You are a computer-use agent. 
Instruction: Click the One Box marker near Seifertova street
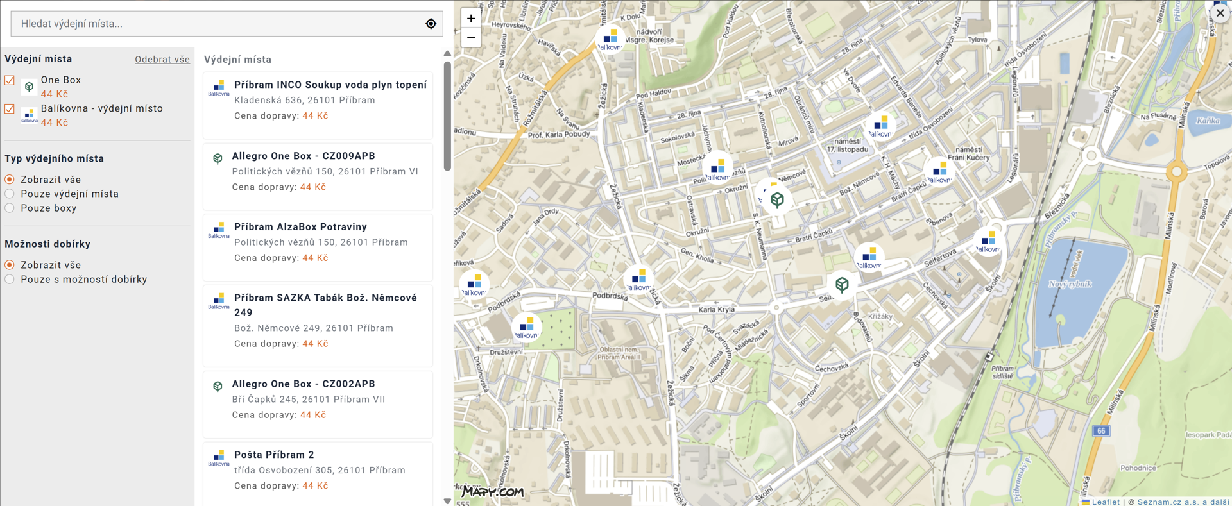pyautogui.click(x=842, y=284)
